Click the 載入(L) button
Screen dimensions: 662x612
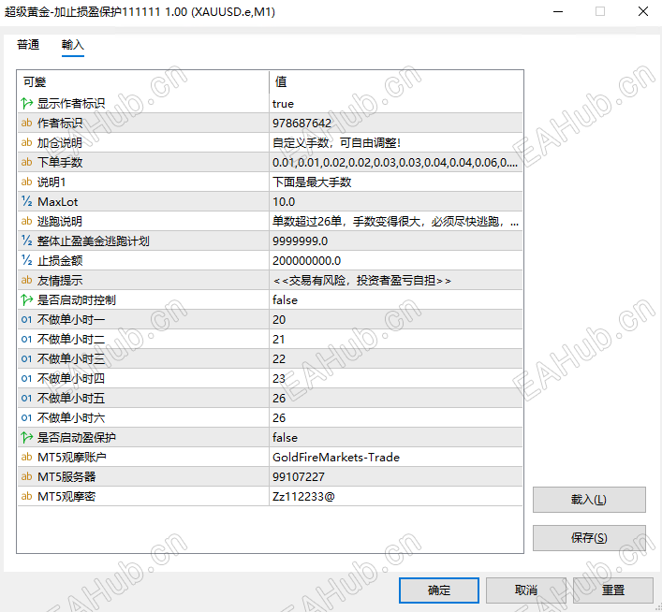click(589, 500)
